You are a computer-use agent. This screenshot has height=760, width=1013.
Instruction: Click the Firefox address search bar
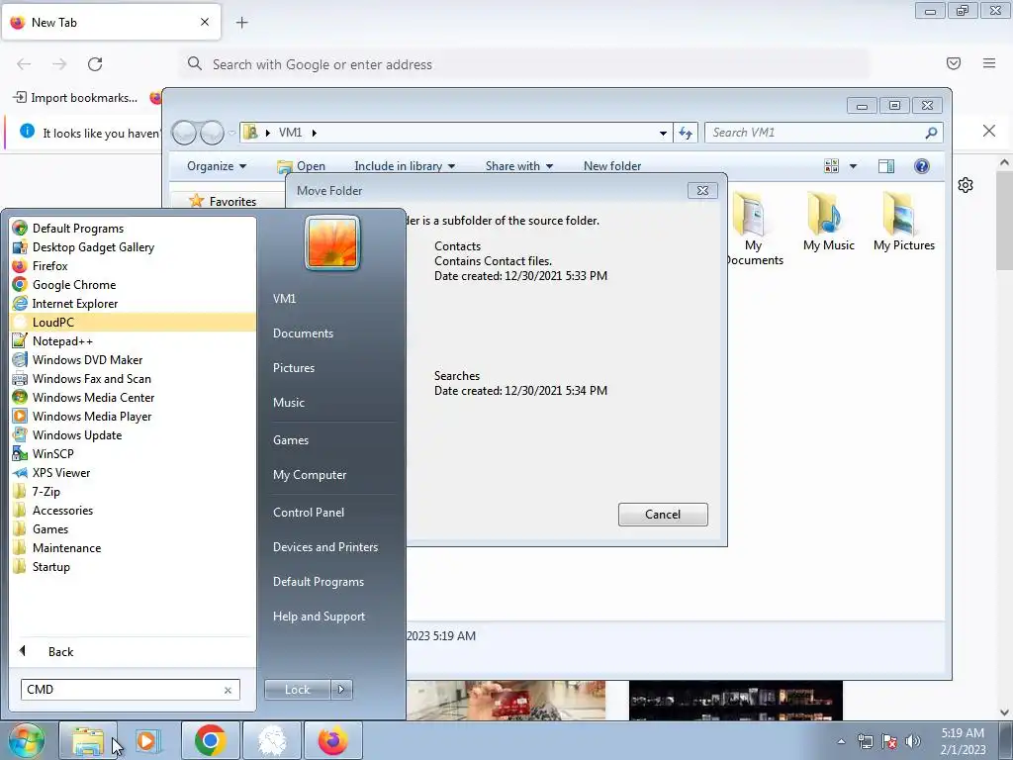(x=523, y=64)
